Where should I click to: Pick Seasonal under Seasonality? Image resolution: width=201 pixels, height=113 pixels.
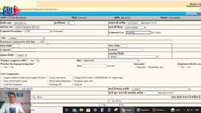tap(135, 67)
